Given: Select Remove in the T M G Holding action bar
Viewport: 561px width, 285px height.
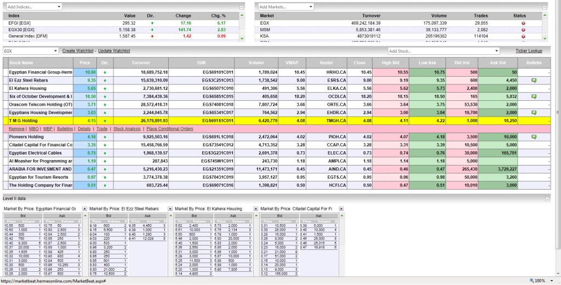Looking at the screenshot, I should pos(16,129).
